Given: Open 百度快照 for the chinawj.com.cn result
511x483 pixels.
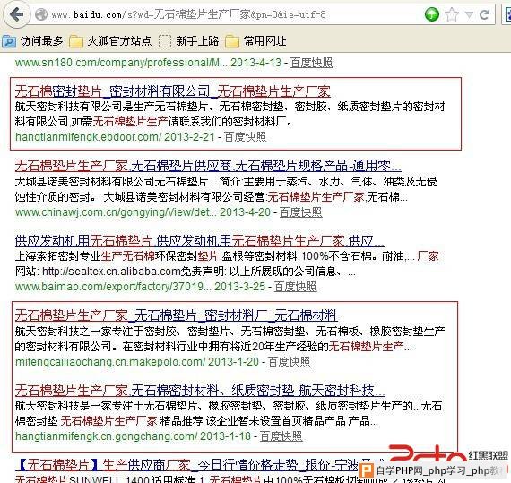Looking at the screenshot, I should point(301,212).
